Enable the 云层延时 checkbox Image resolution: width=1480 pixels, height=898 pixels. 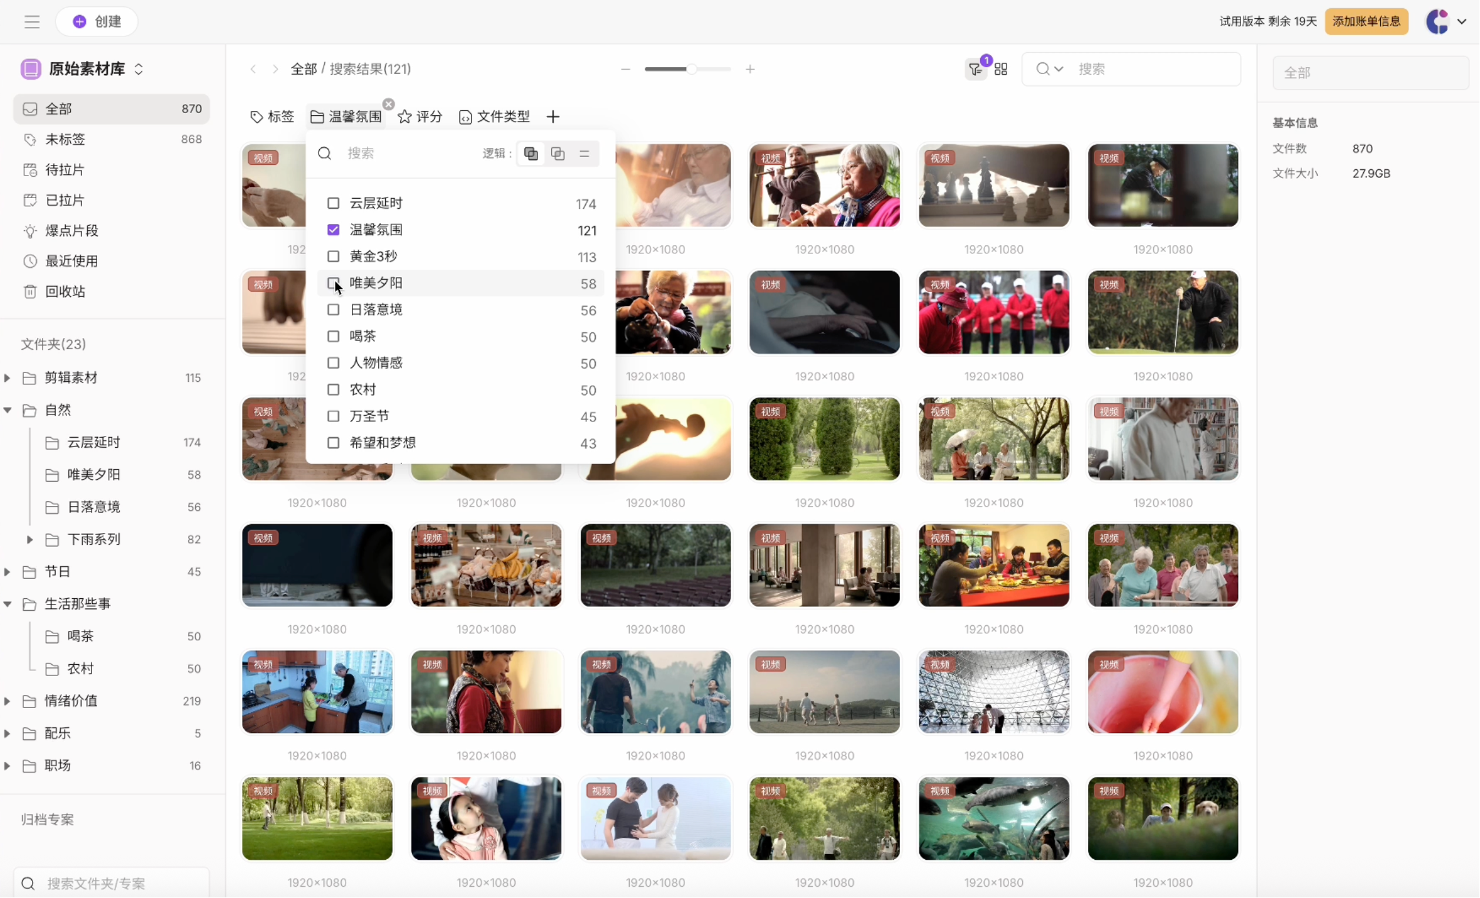coord(334,203)
